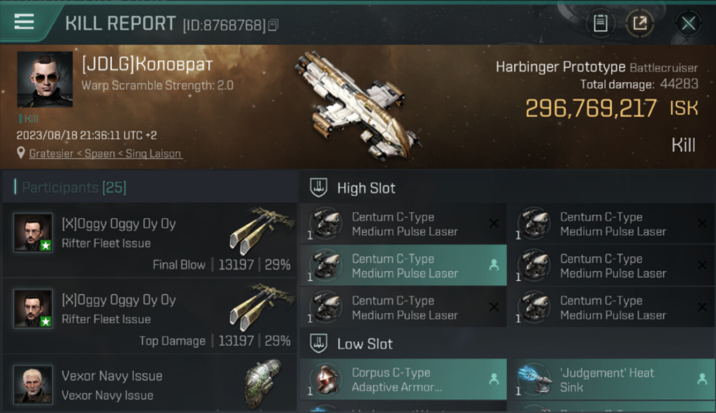Share kill report via export icon
Viewport: 716px width, 413px height.
pos(639,24)
